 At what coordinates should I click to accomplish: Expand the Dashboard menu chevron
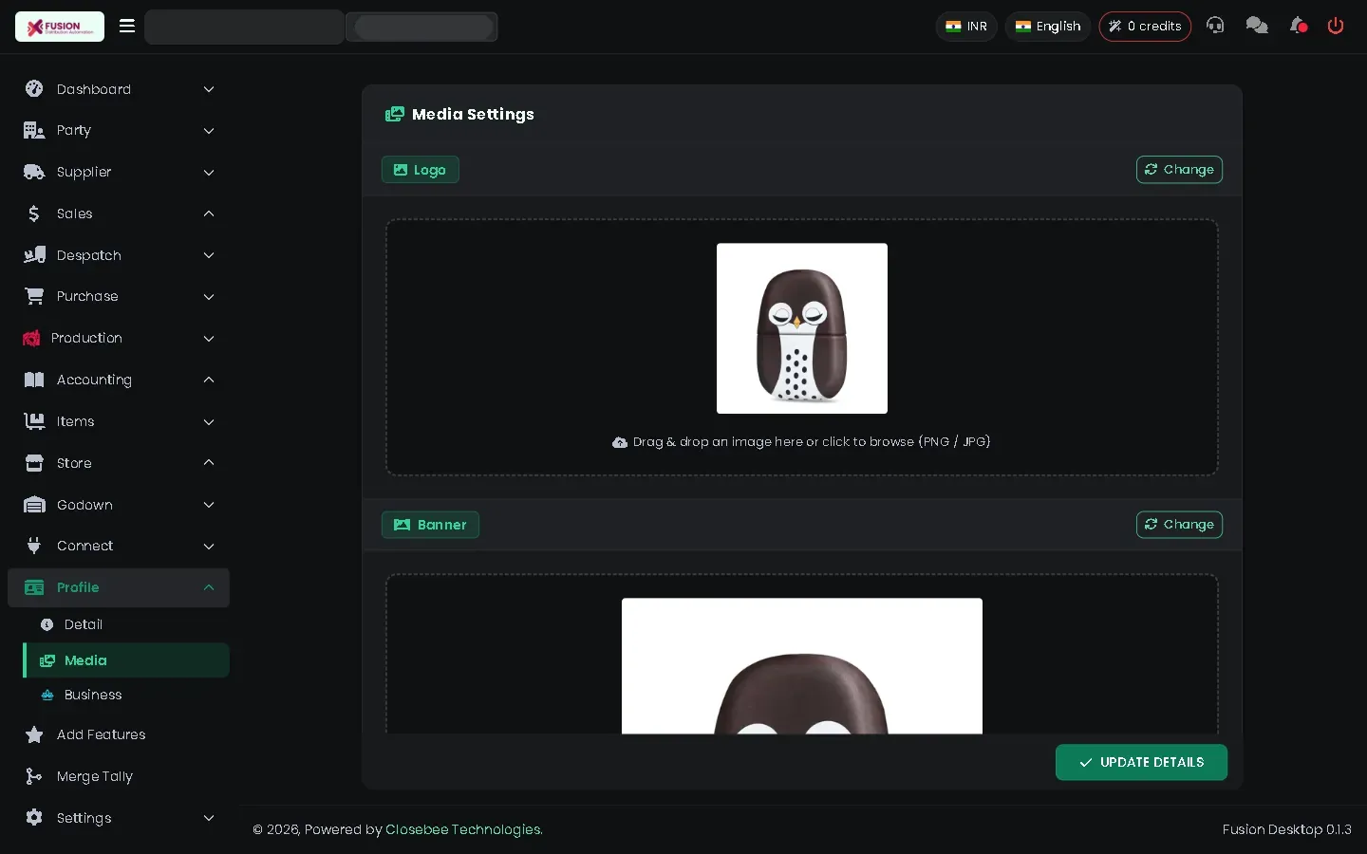pos(209,89)
